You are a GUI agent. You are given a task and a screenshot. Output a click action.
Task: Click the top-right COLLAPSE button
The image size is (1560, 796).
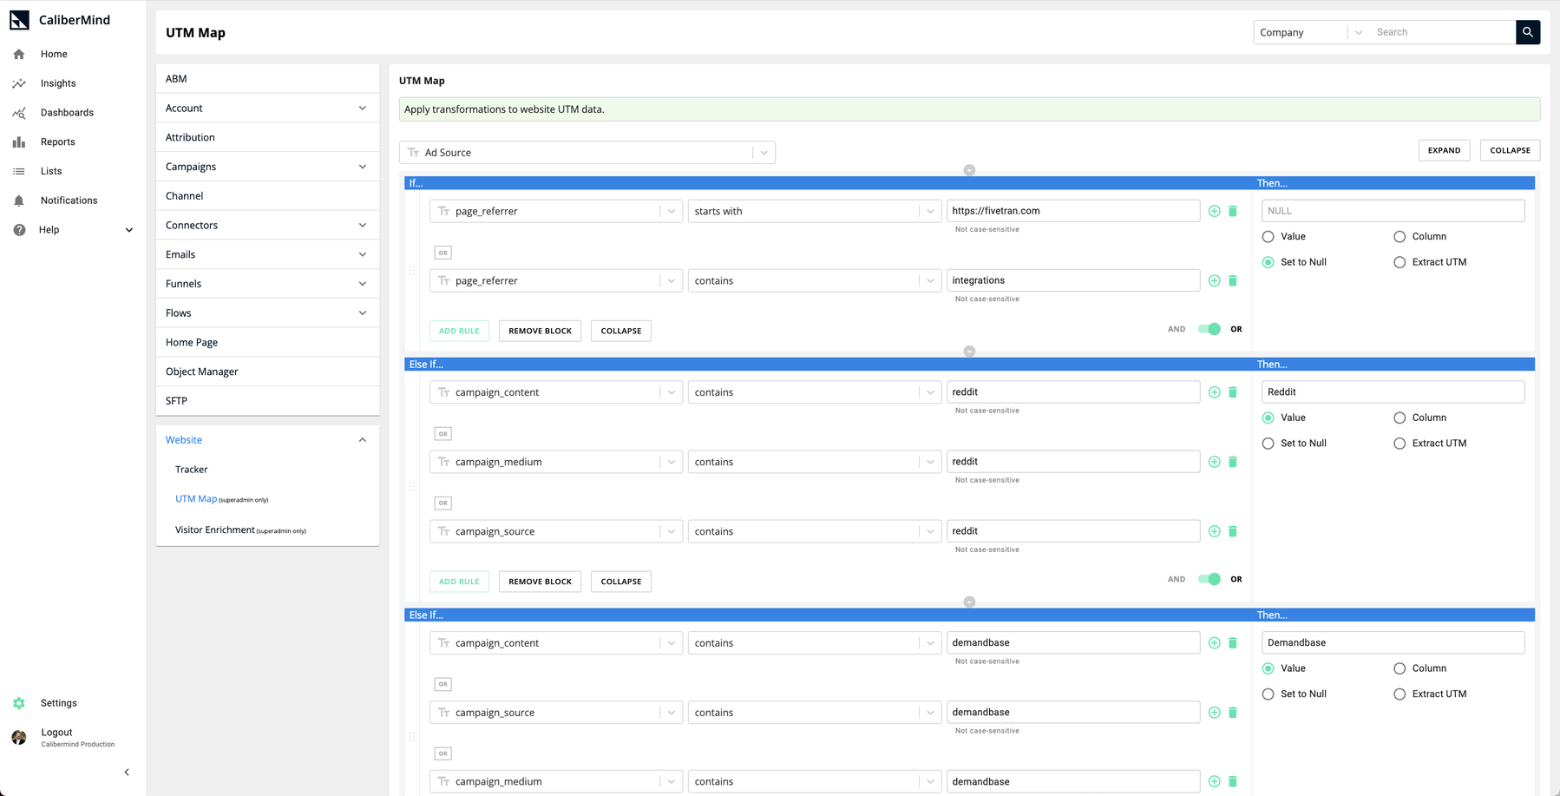coord(1510,150)
